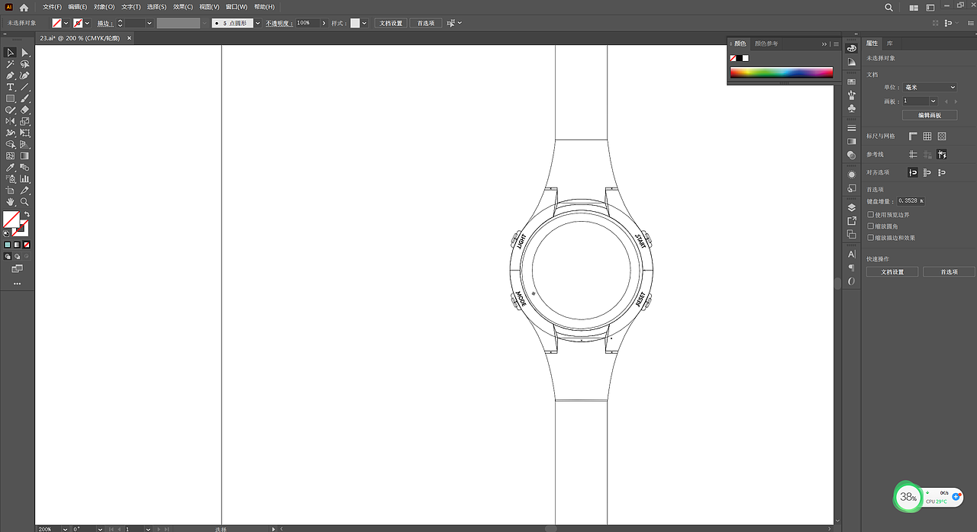Image resolution: width=977 pixels, height=532 pixels.
Task: Select the Line Segment tool
Action: coord(25,87)
